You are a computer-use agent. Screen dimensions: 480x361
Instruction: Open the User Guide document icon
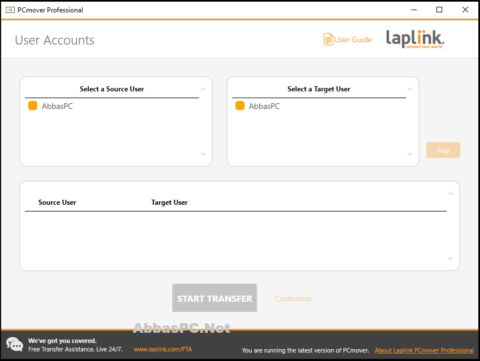[328, 39]
